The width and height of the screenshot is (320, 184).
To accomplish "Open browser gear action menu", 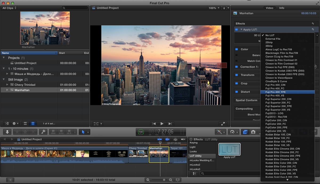I will click(15, 124).
